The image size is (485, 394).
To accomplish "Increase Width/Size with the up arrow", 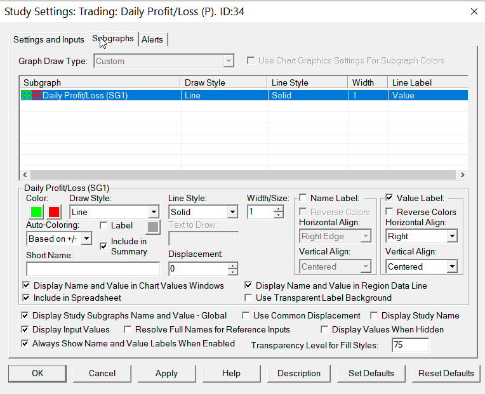I will [278, 208].
